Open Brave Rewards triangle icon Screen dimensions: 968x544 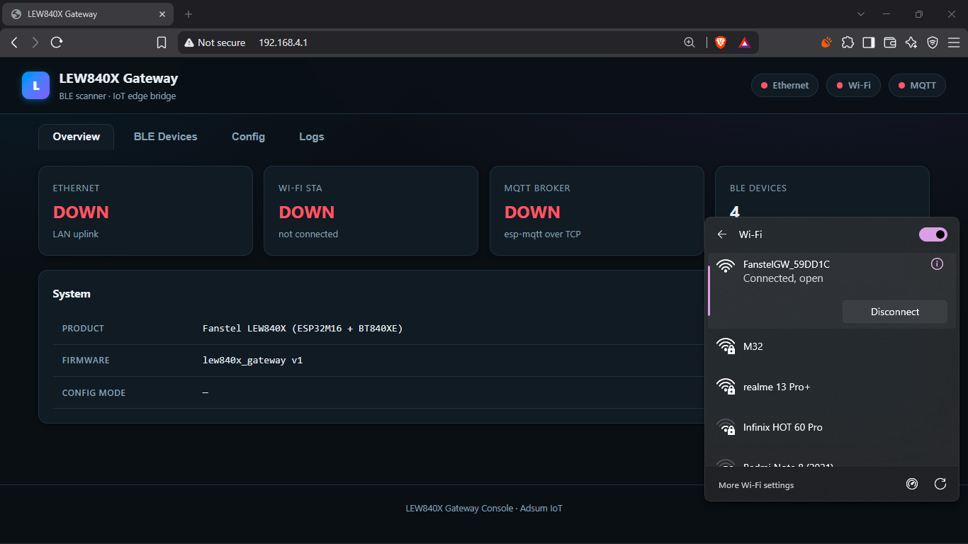click(x=744, y=42)
